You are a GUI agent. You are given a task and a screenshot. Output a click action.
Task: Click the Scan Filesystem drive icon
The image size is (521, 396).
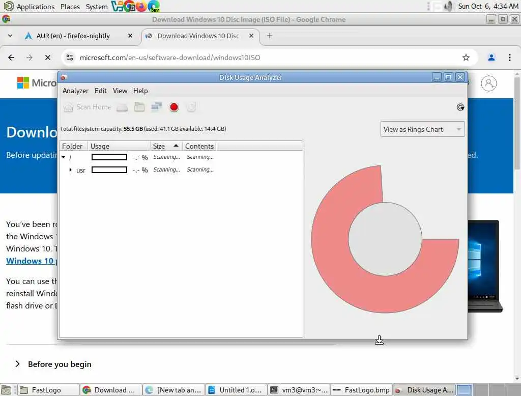[x=122, y=107]
